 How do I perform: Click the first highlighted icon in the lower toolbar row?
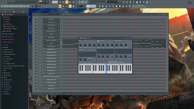(x=60, y=6)
